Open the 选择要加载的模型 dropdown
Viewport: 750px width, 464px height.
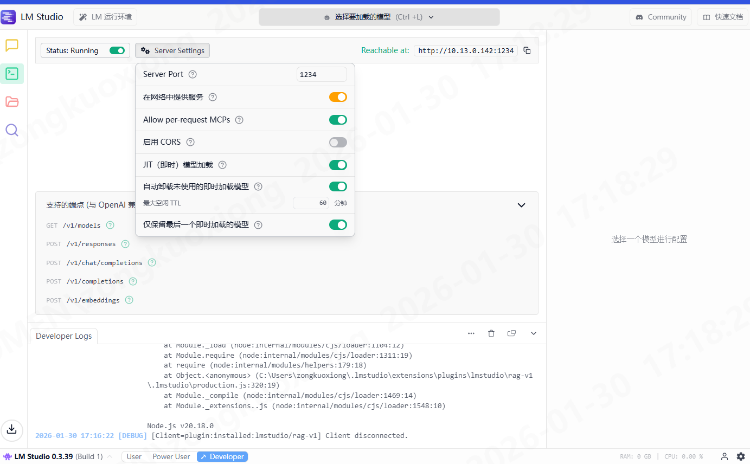(379, 17)
